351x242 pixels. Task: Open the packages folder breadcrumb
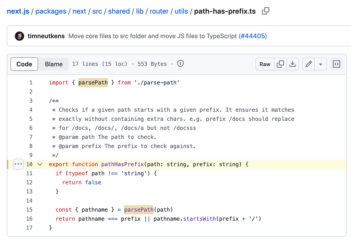point(51,11)
